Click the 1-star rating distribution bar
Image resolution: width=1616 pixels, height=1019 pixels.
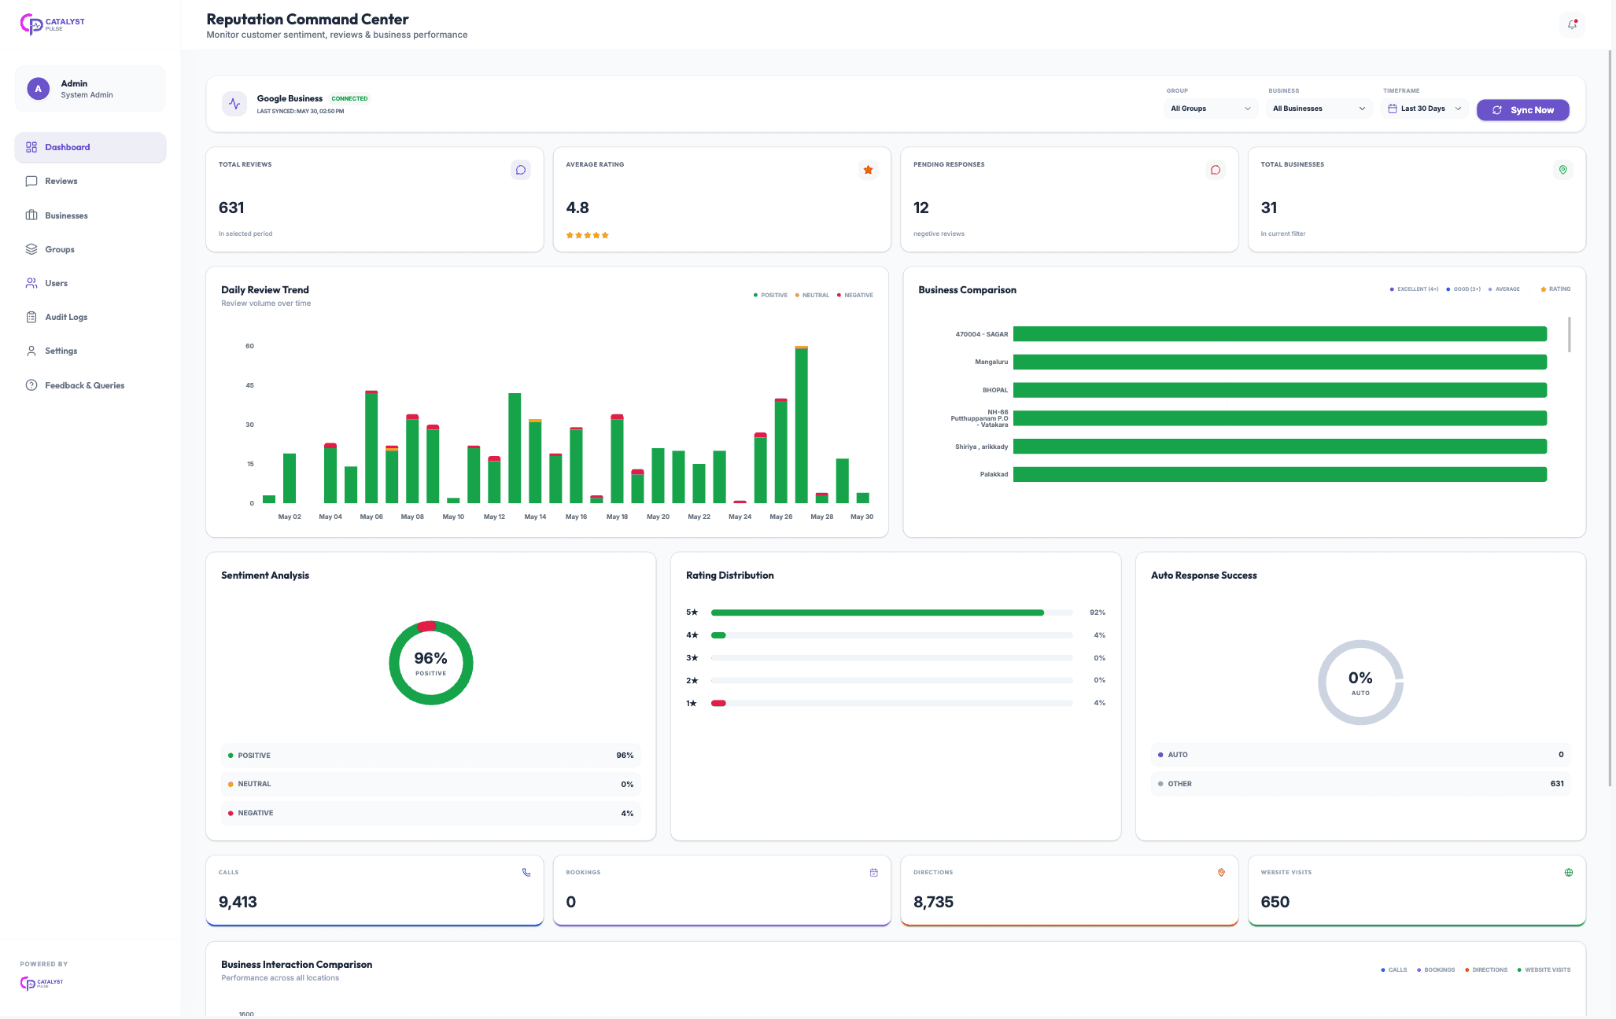(x=891, y=703)
